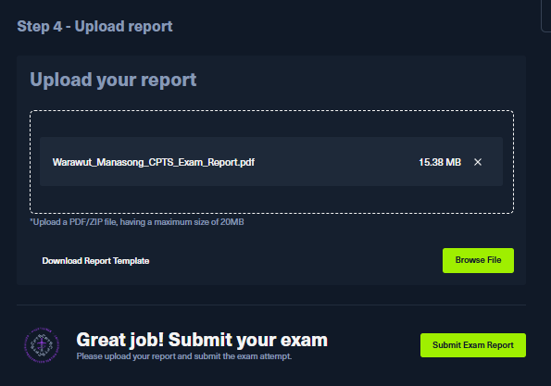Click the empty drop zone above the file row
Screen dimensions: 551x386
[271, 124]
